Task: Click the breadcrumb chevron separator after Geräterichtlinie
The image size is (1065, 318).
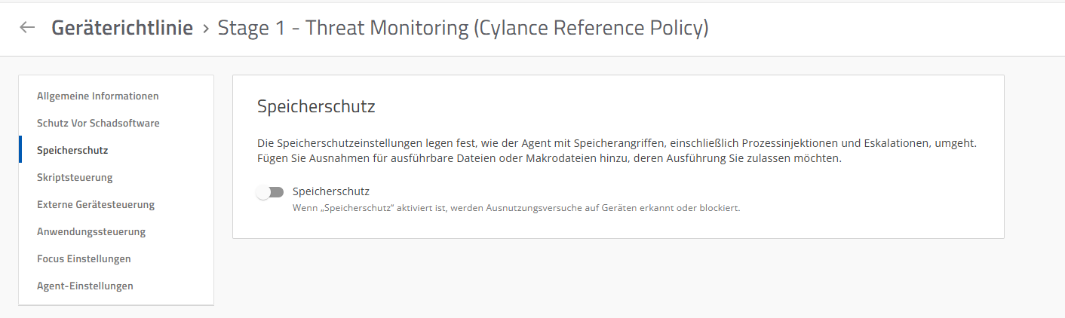Action: pos(205,29)
